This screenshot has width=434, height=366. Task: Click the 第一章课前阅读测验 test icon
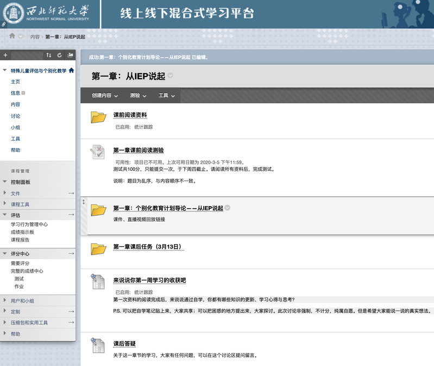point(98,152)
